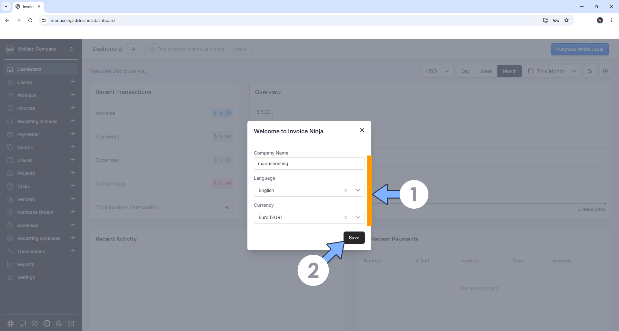Add a payment via plus icon
Image resolution: width=619 pixels, height=331 pixels.
coord(73,134)
